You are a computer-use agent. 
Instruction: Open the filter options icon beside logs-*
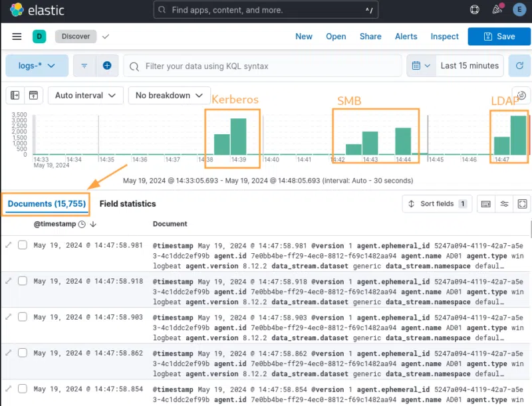pyautogui.click(x=84, y=66)
